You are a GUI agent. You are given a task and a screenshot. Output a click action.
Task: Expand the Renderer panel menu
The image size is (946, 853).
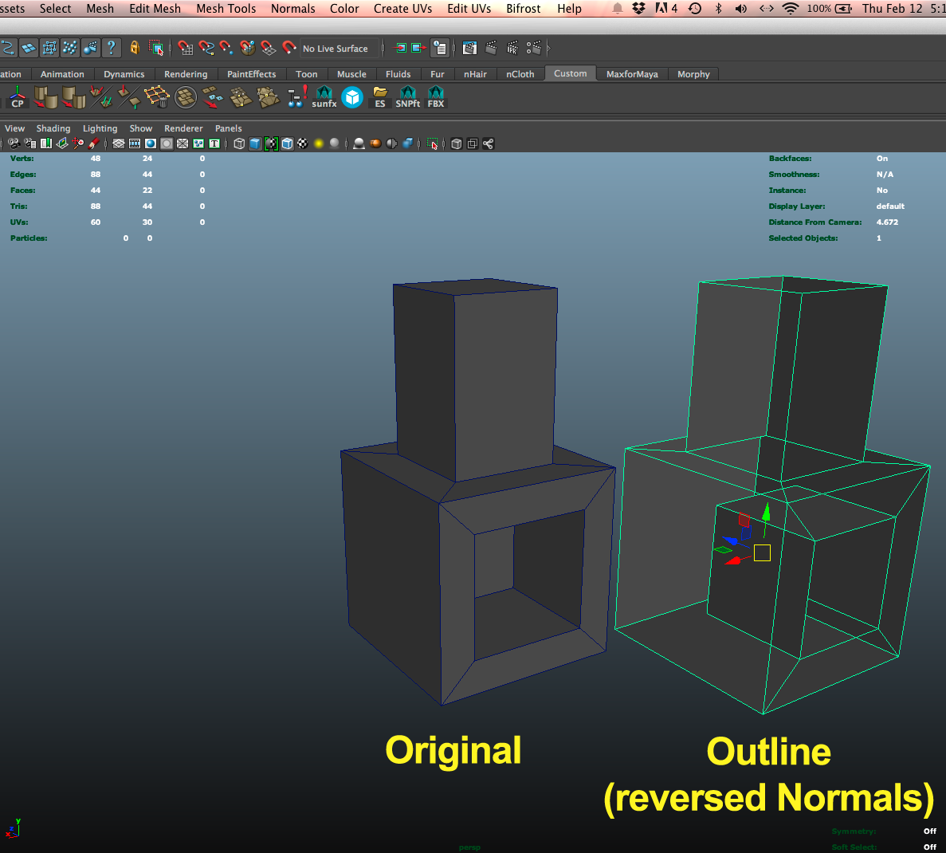183,128
